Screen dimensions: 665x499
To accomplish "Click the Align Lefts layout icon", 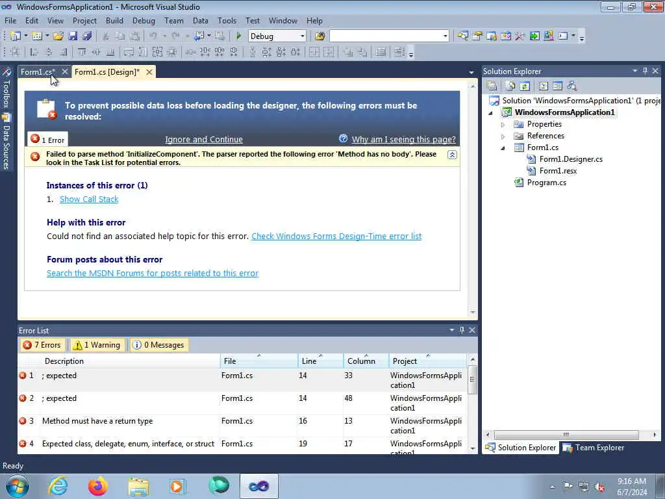I will click(x=34, y=52).
